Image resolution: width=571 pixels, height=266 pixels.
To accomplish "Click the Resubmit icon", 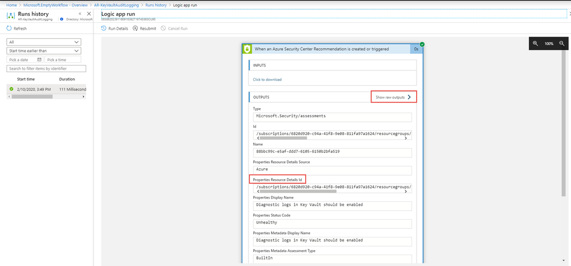I will pyautogui.click(x=135, y=29).
